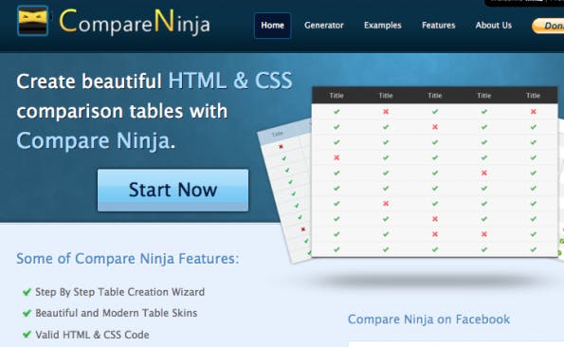The width and height of the screenshot is (564, 347).
Task: Click the CompareNinja wordmark logo text
Action: (x=135, y=22)
